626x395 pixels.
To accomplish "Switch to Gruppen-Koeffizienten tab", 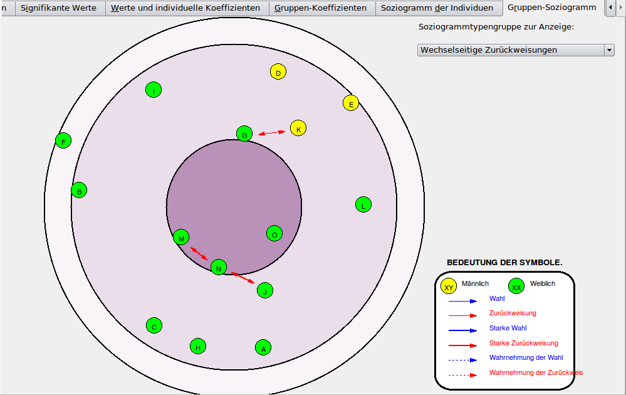I will [320, 8].
